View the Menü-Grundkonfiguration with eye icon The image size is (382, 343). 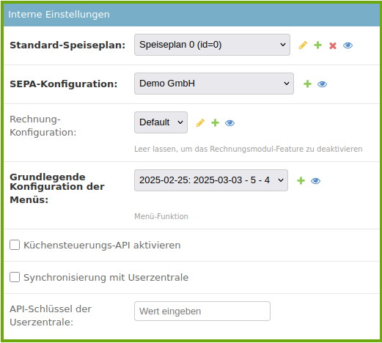tap(315, 181)
